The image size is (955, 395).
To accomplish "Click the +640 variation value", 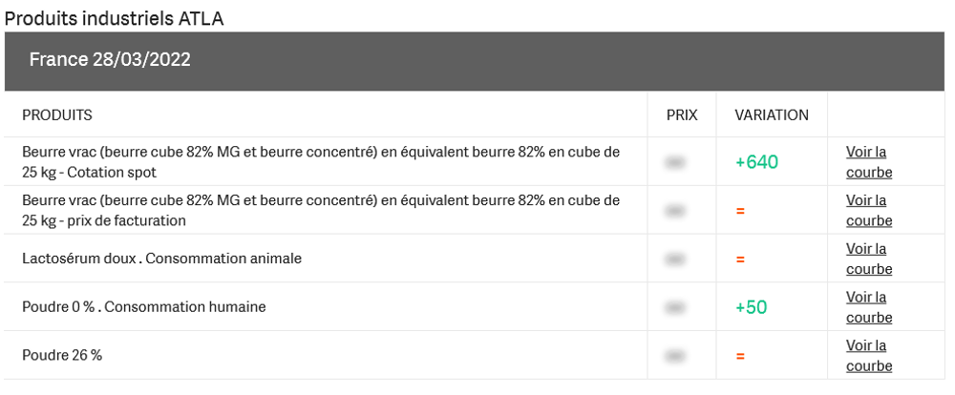I will coord(756,162).
